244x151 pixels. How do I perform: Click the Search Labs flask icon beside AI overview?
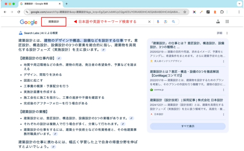21,33
